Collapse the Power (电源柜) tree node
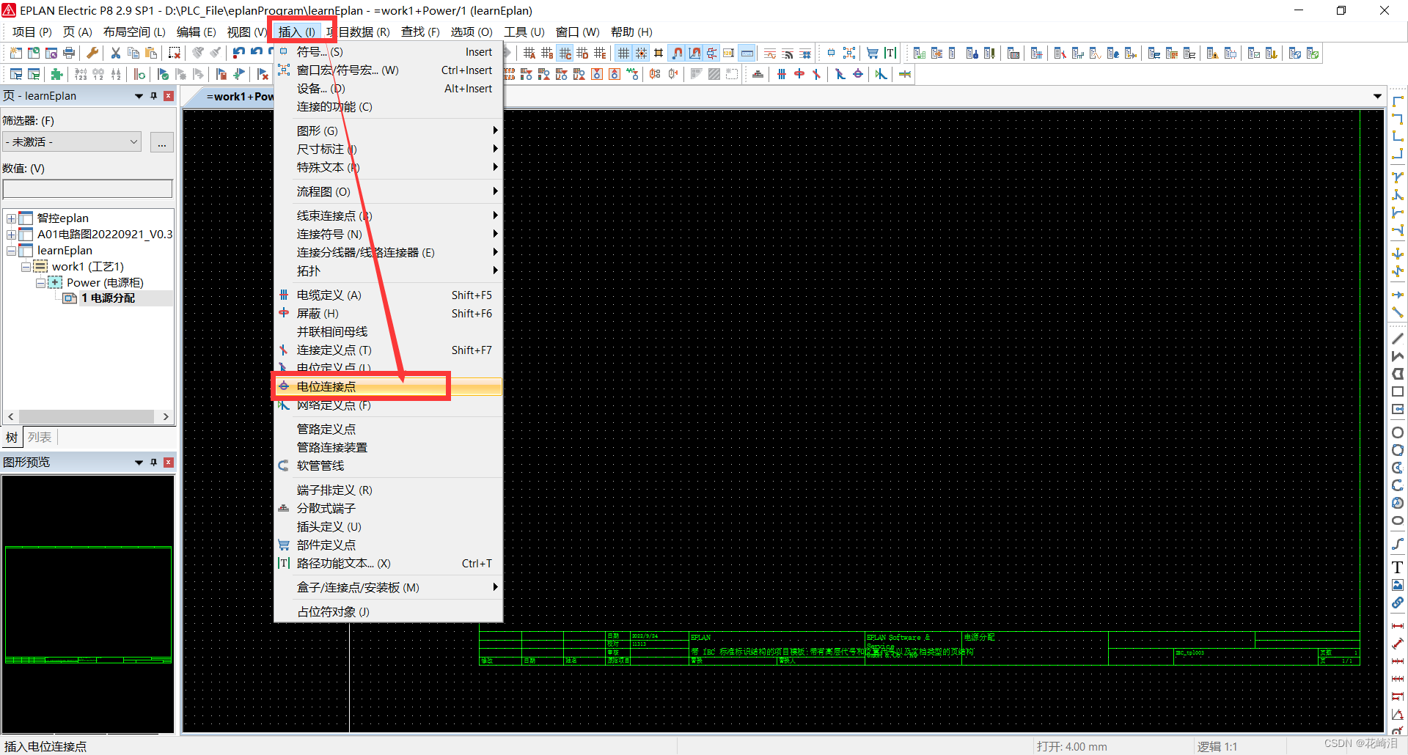Viewport: 1408px width, 755px height. pyautogui.click(x=40, y=283)
